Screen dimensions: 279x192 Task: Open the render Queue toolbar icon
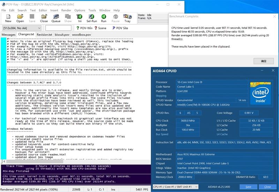pos(56,19)
